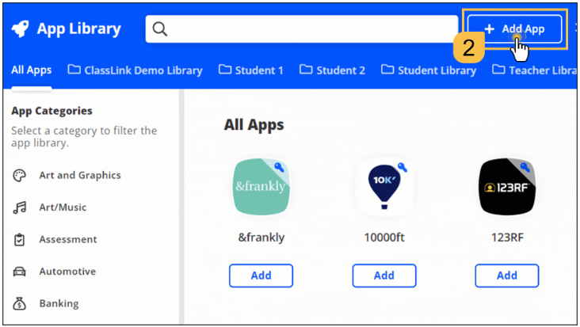
Task: Select the Banking money bag icon
Action: pos(20,303)
